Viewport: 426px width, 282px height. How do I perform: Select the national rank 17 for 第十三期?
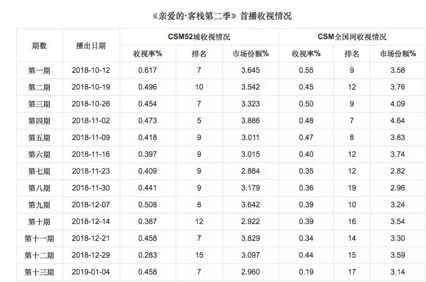pos(352,272)
